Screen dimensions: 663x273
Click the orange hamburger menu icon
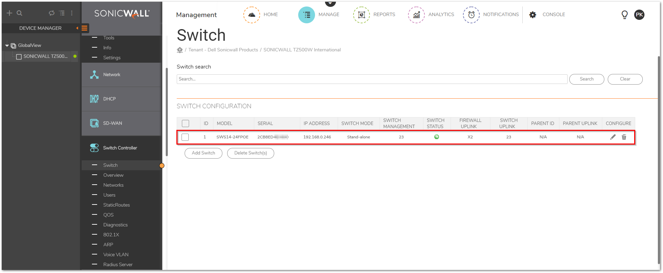tap(84, 28)
